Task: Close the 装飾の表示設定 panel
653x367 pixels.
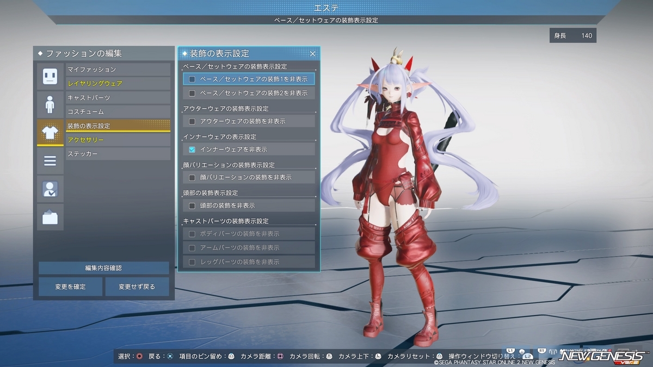Action: click(x=313, y=53)
